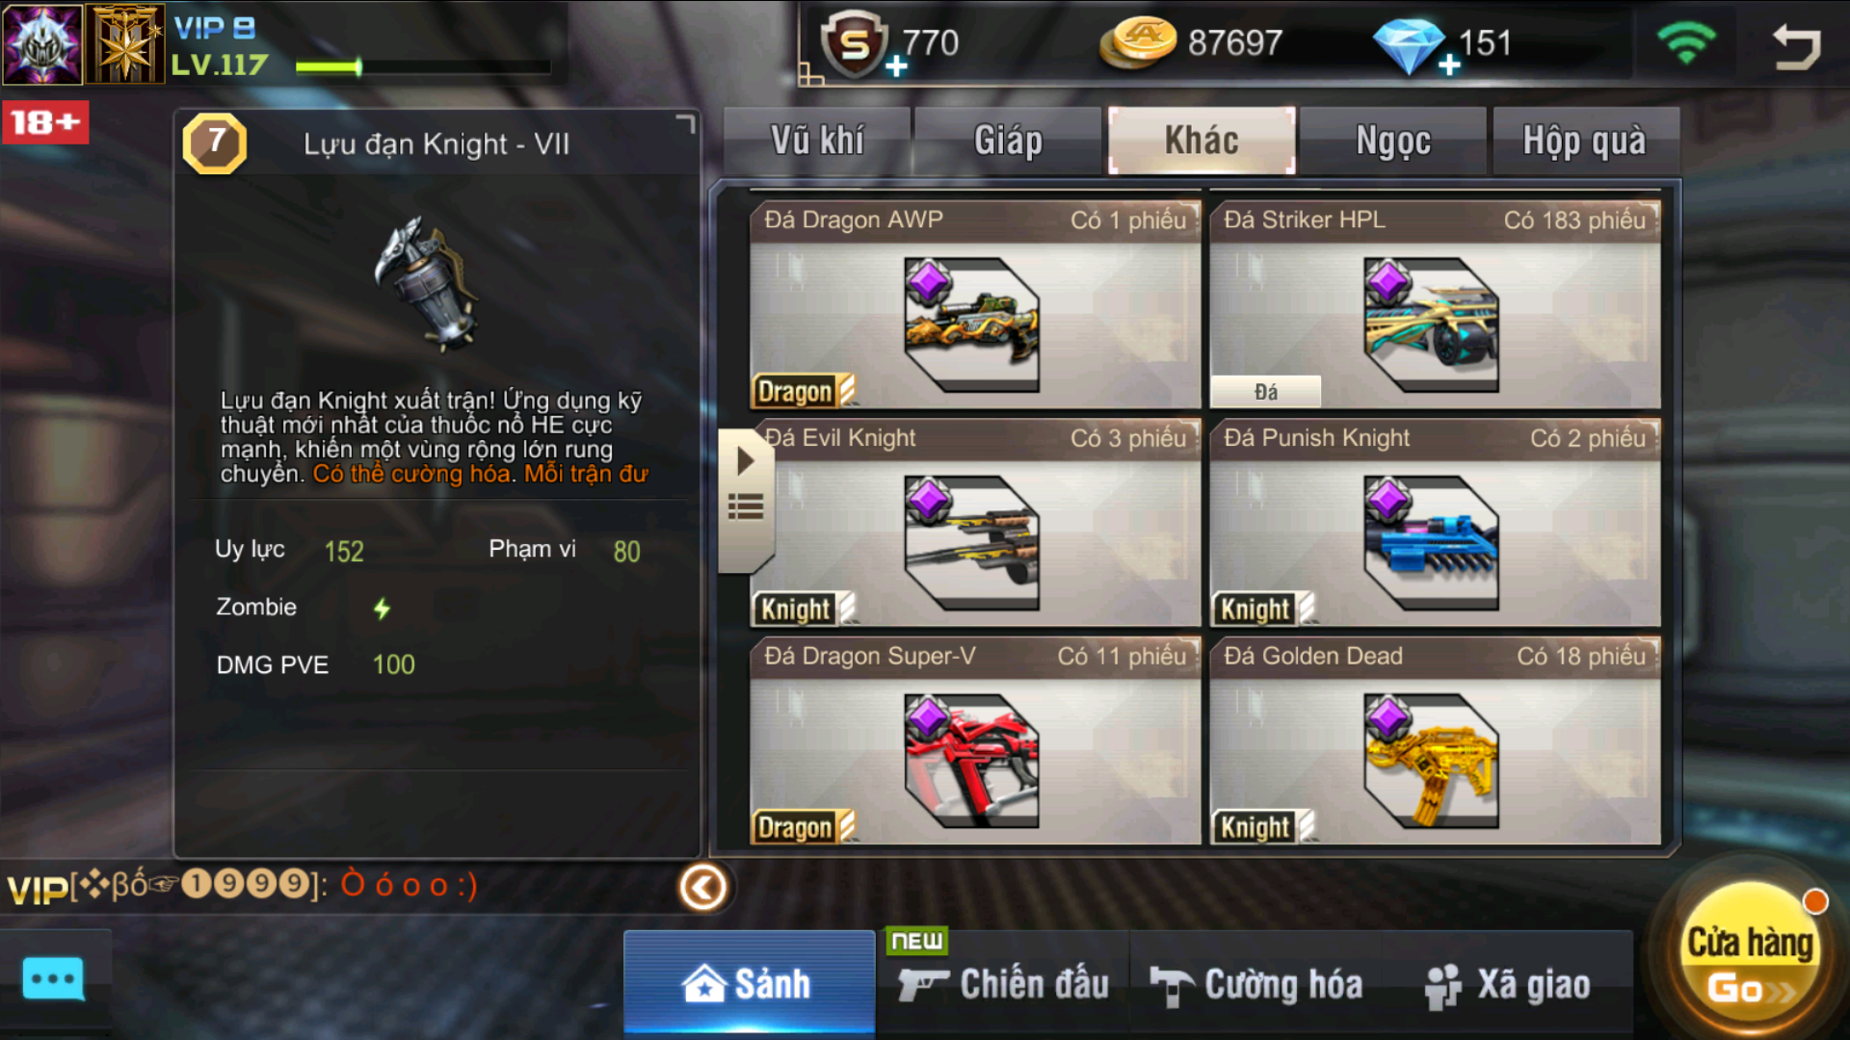Add S points with plus icon
Viewport: 1850px width, 1040px height.
896,65
